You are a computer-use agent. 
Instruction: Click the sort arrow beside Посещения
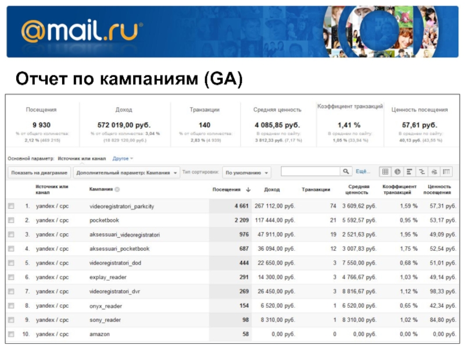[x=248, y=190]
